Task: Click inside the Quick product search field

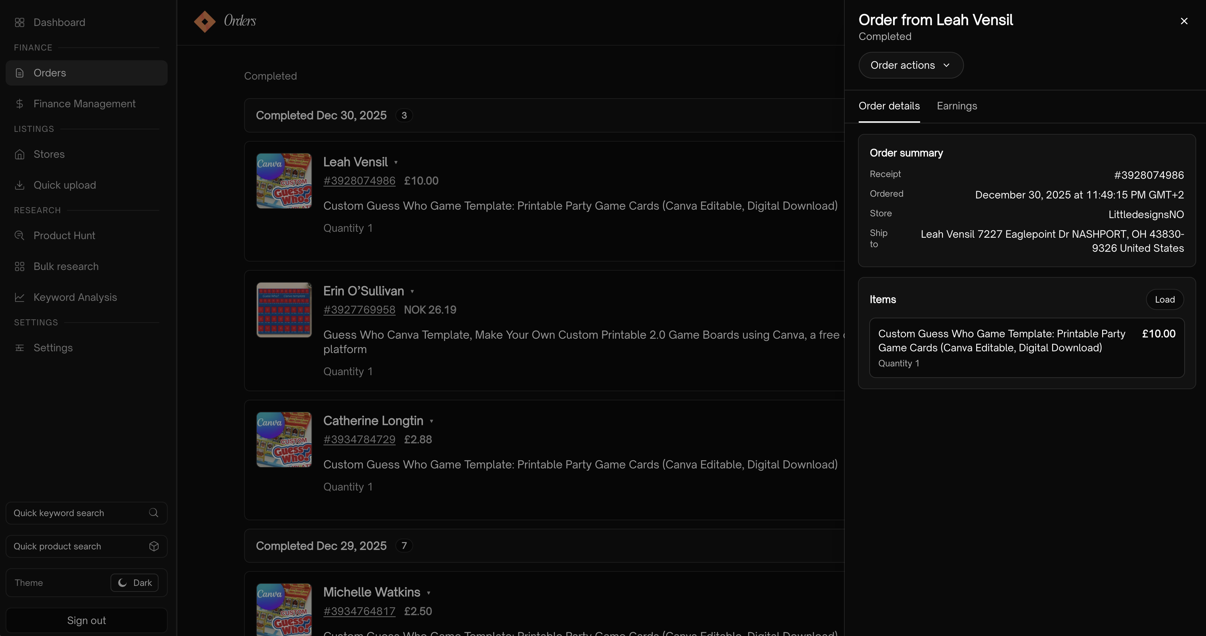Action: 75,546
